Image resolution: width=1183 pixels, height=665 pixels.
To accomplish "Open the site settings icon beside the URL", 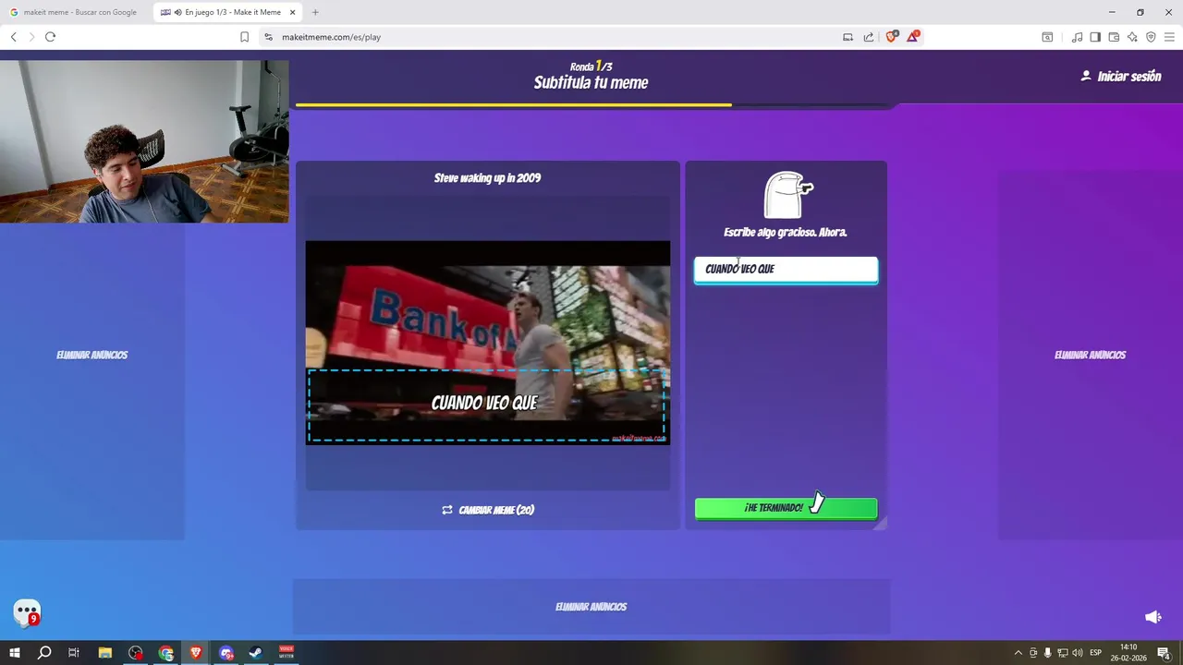I will (x=268, y=37).
